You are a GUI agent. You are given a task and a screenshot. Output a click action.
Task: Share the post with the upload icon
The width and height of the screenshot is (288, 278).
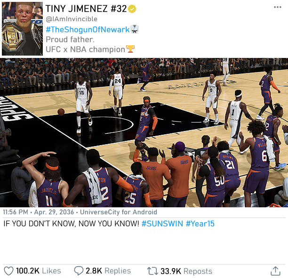275,271
